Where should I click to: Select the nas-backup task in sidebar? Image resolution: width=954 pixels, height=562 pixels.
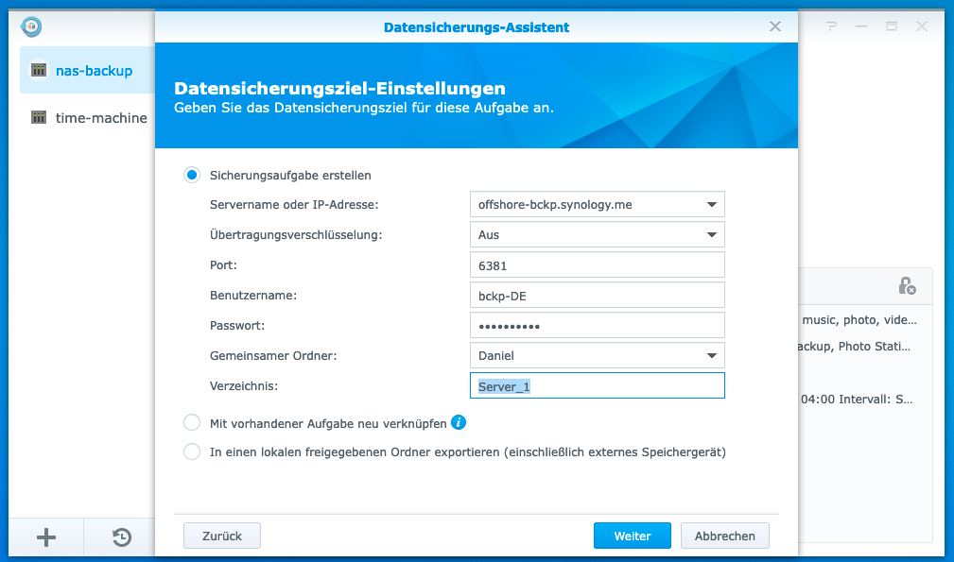(x=94, y=71)
